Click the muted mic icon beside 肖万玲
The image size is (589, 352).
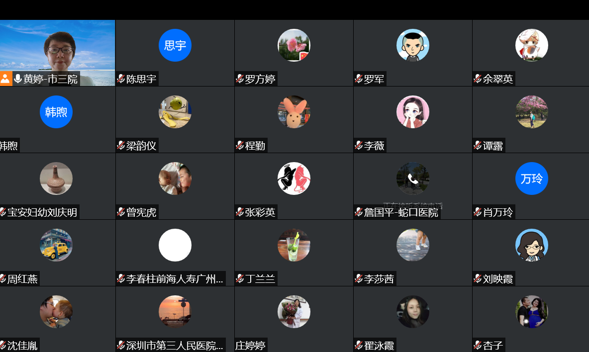pos(478,212)
